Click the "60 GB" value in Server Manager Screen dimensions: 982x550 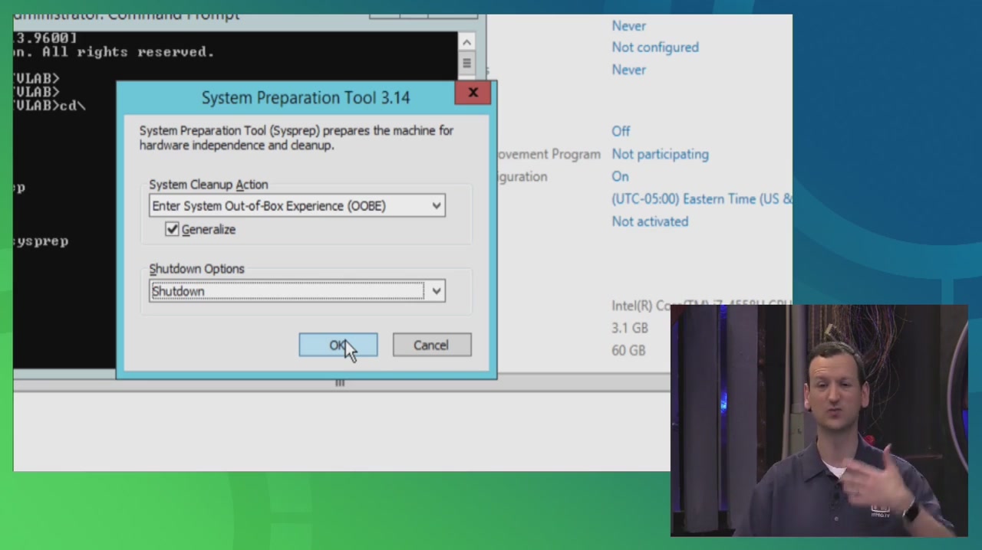pyautogui.click(x=628, y=350)
